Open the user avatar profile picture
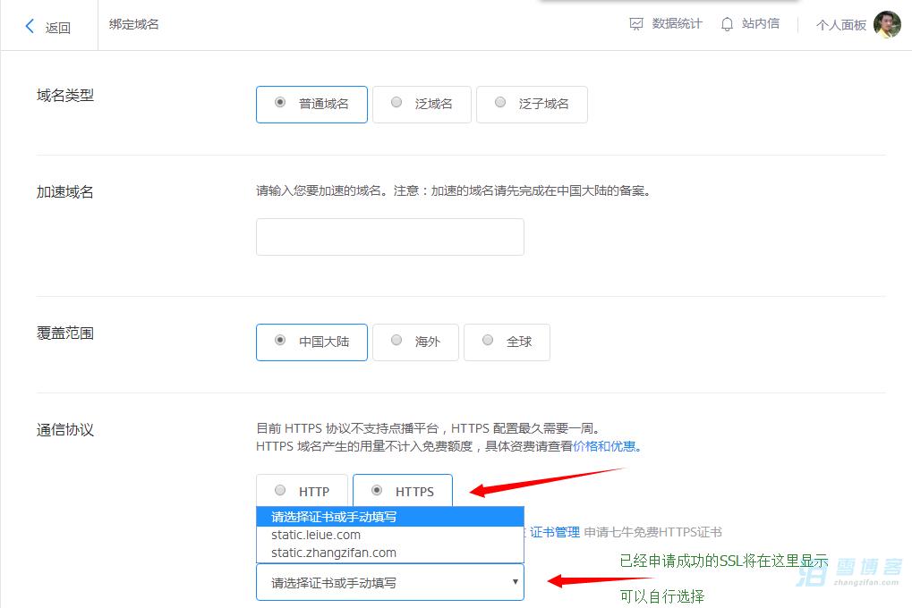912x608 pixels. tap(887, 24)
